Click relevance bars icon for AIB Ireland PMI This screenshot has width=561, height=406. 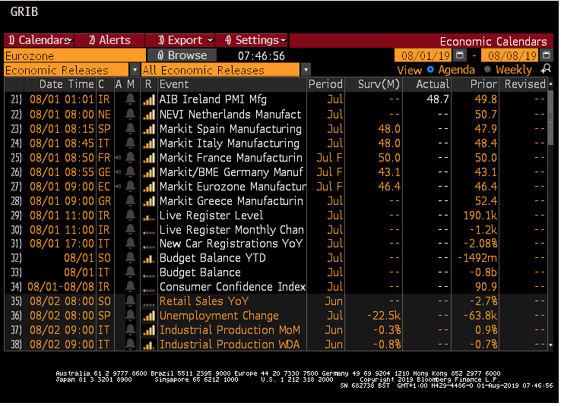tap(149, 99)
